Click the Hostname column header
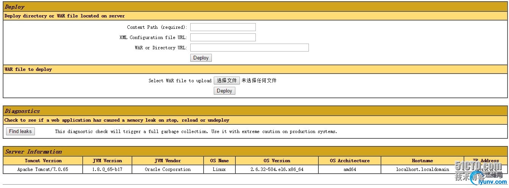Image resolution: width=509 pixels, height=188 pixels. pyautogui.click(x=423, y=161)
